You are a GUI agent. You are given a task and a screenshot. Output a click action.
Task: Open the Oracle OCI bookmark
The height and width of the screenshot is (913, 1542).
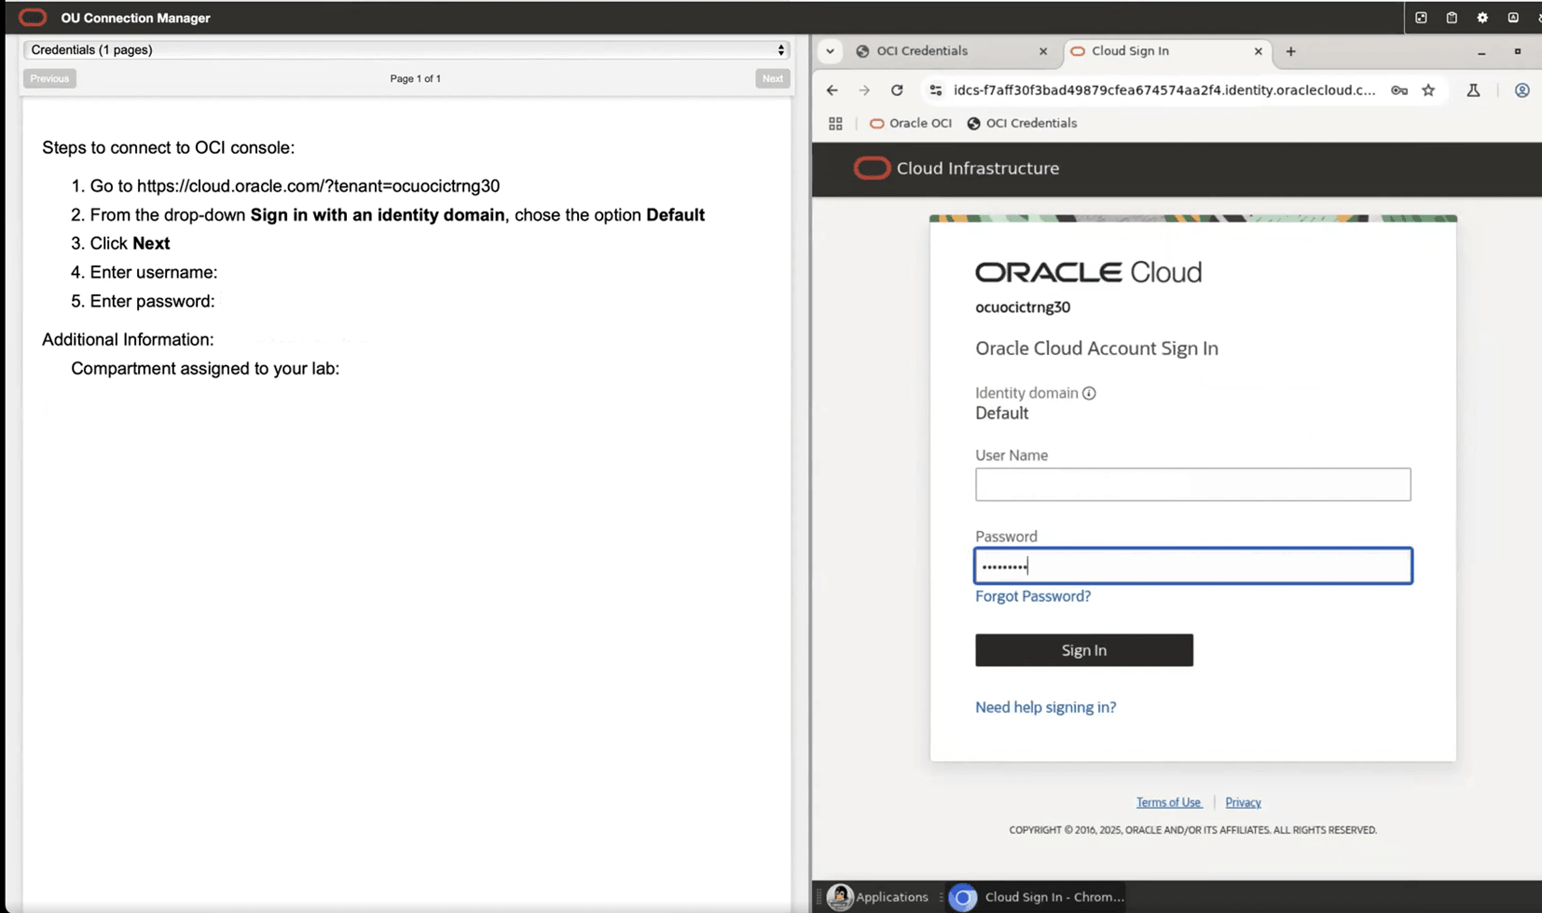910,123
